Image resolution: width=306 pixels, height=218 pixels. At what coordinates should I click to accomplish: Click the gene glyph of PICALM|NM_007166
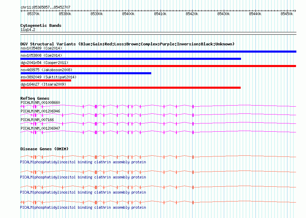coord(158,123)
